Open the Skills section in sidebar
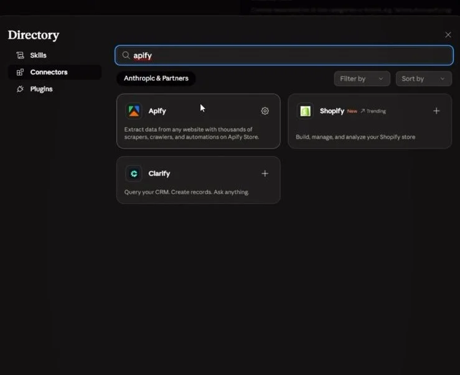 [x=55, y=55]
